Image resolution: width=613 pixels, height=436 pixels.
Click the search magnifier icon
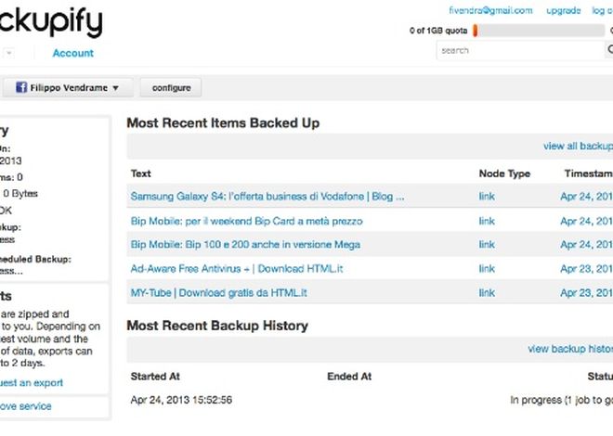(x=610, y=49)
